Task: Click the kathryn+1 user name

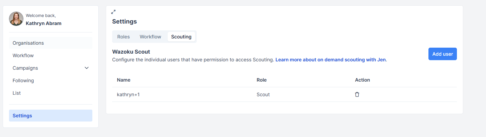Action: pos(128,94)
